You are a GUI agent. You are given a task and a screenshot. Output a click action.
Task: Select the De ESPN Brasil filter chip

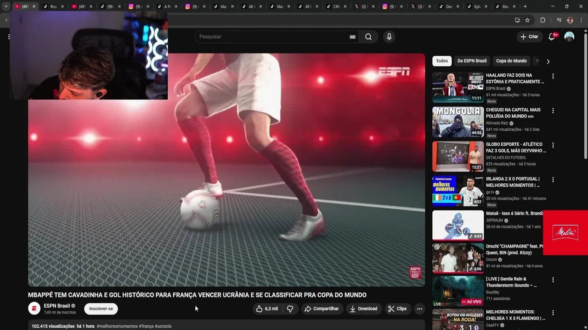click(472, 61)
